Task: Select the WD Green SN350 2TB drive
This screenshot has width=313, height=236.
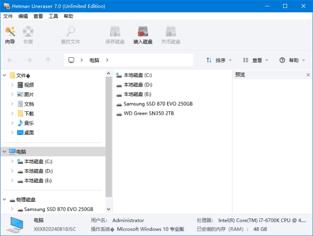Action: pyautogui.click(x=148, y=113)
